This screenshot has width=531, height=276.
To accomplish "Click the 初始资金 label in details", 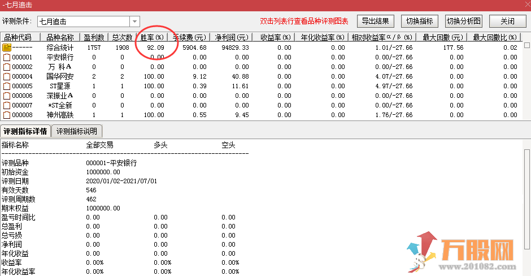I will (x=15, y=172).
